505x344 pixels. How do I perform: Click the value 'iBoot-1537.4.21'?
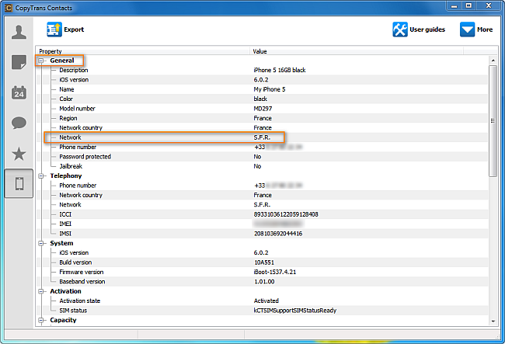(x=275, y=273)
